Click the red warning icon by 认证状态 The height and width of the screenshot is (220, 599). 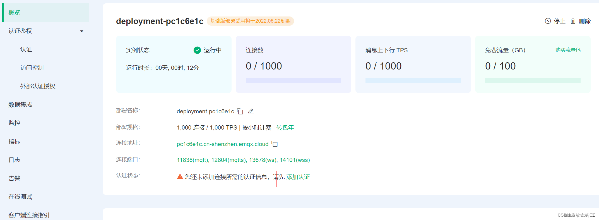(x=180, y=177)
